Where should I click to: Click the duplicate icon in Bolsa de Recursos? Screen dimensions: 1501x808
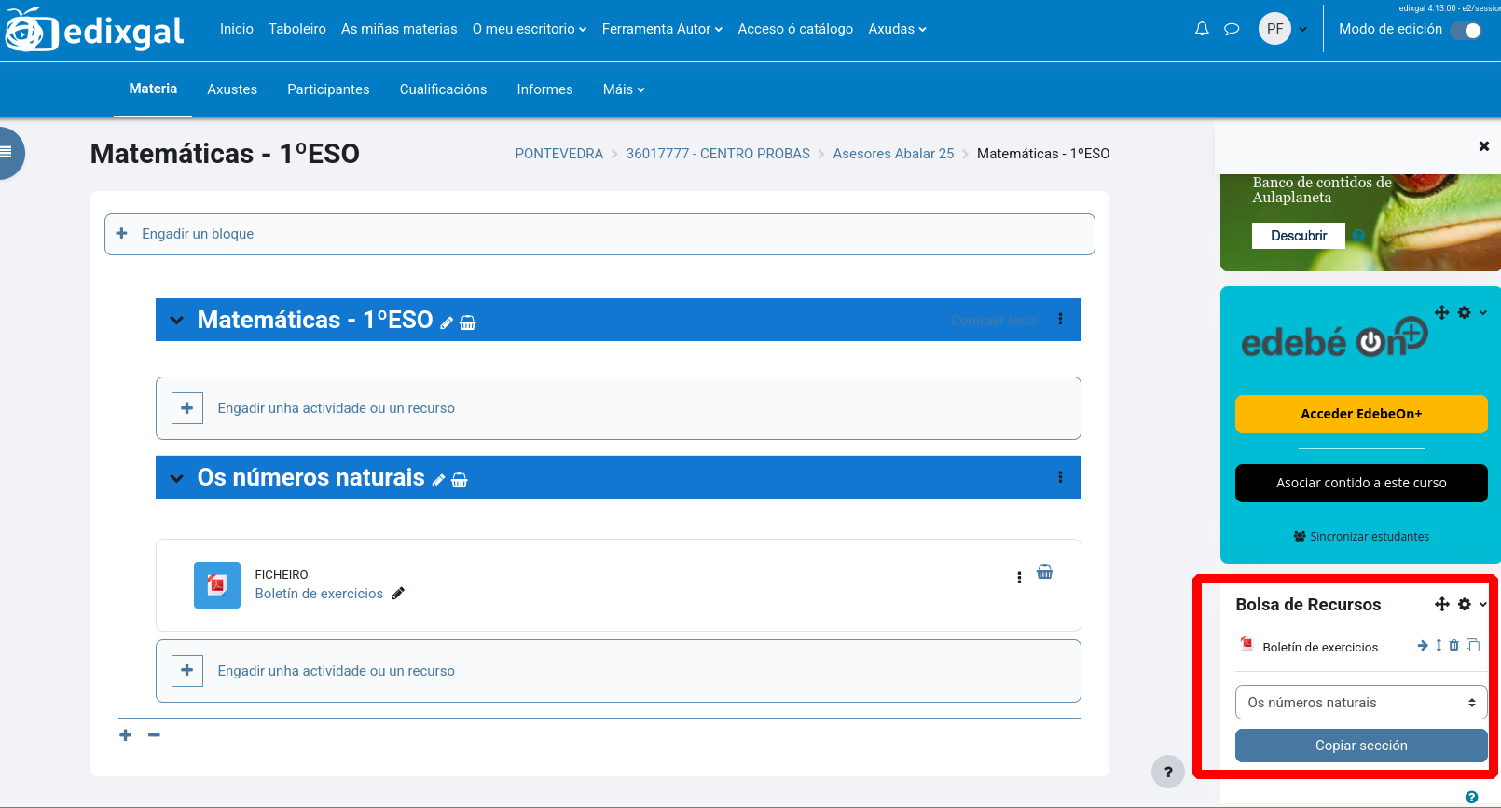pyautogui.click(x=1473, y=645)
